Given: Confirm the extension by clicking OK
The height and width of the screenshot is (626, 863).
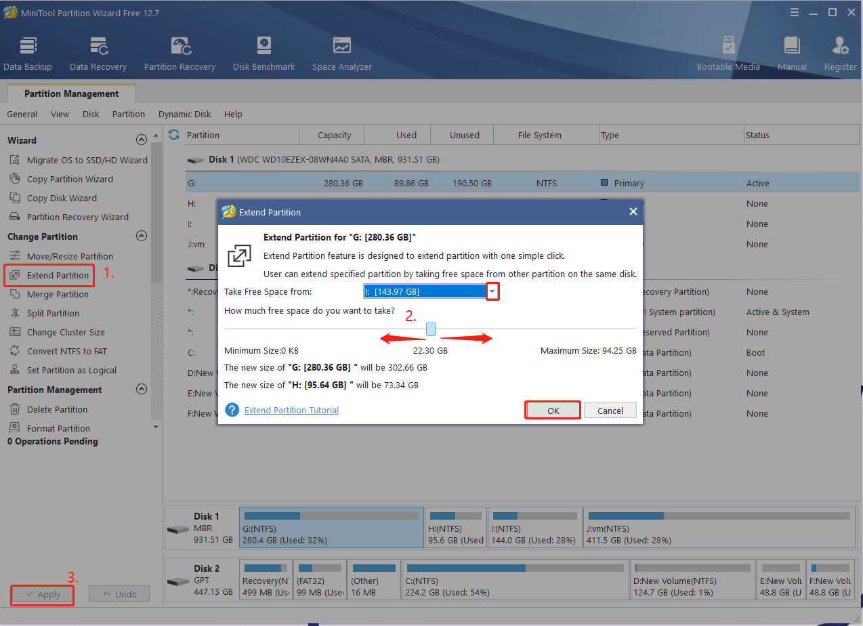Looking at the screenshot, I should pyautogui.click(x=553, y=411).
